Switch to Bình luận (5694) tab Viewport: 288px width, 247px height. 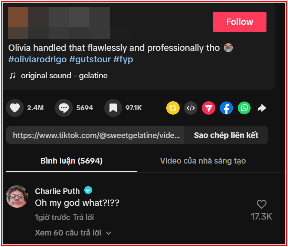(72, 161)
